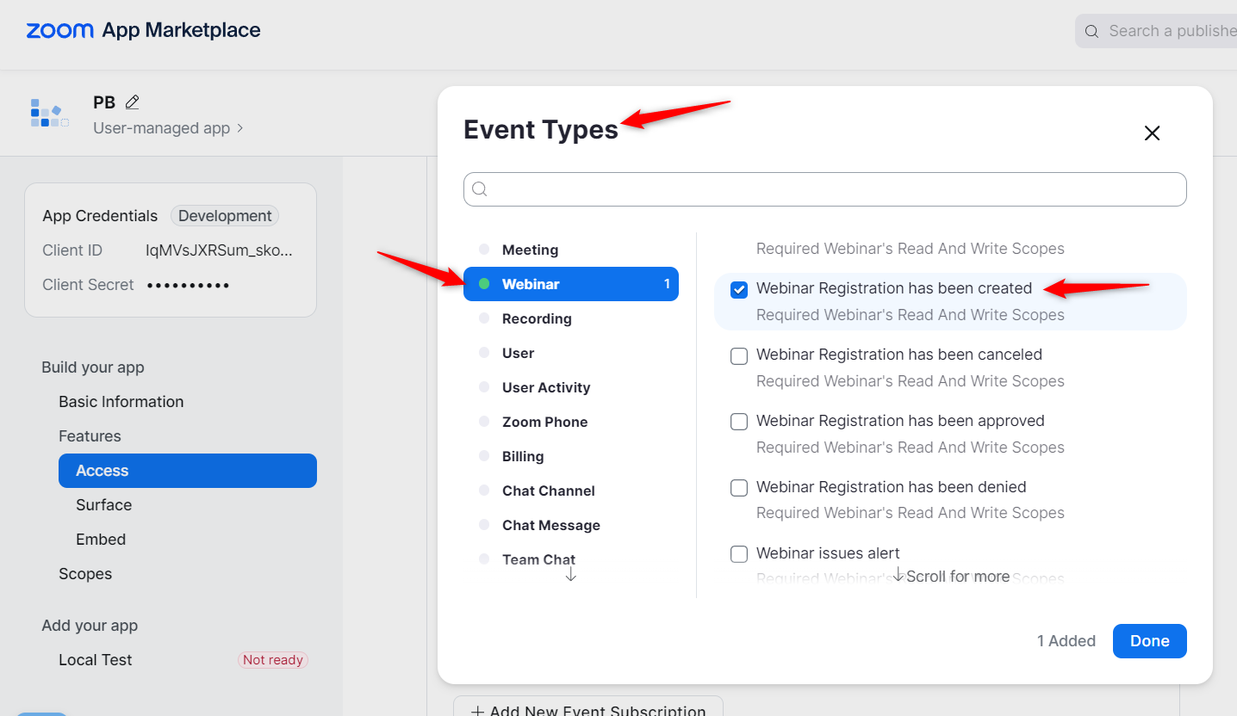Click the Not ready status badge
1237x716 pixels.
(273, 660)
